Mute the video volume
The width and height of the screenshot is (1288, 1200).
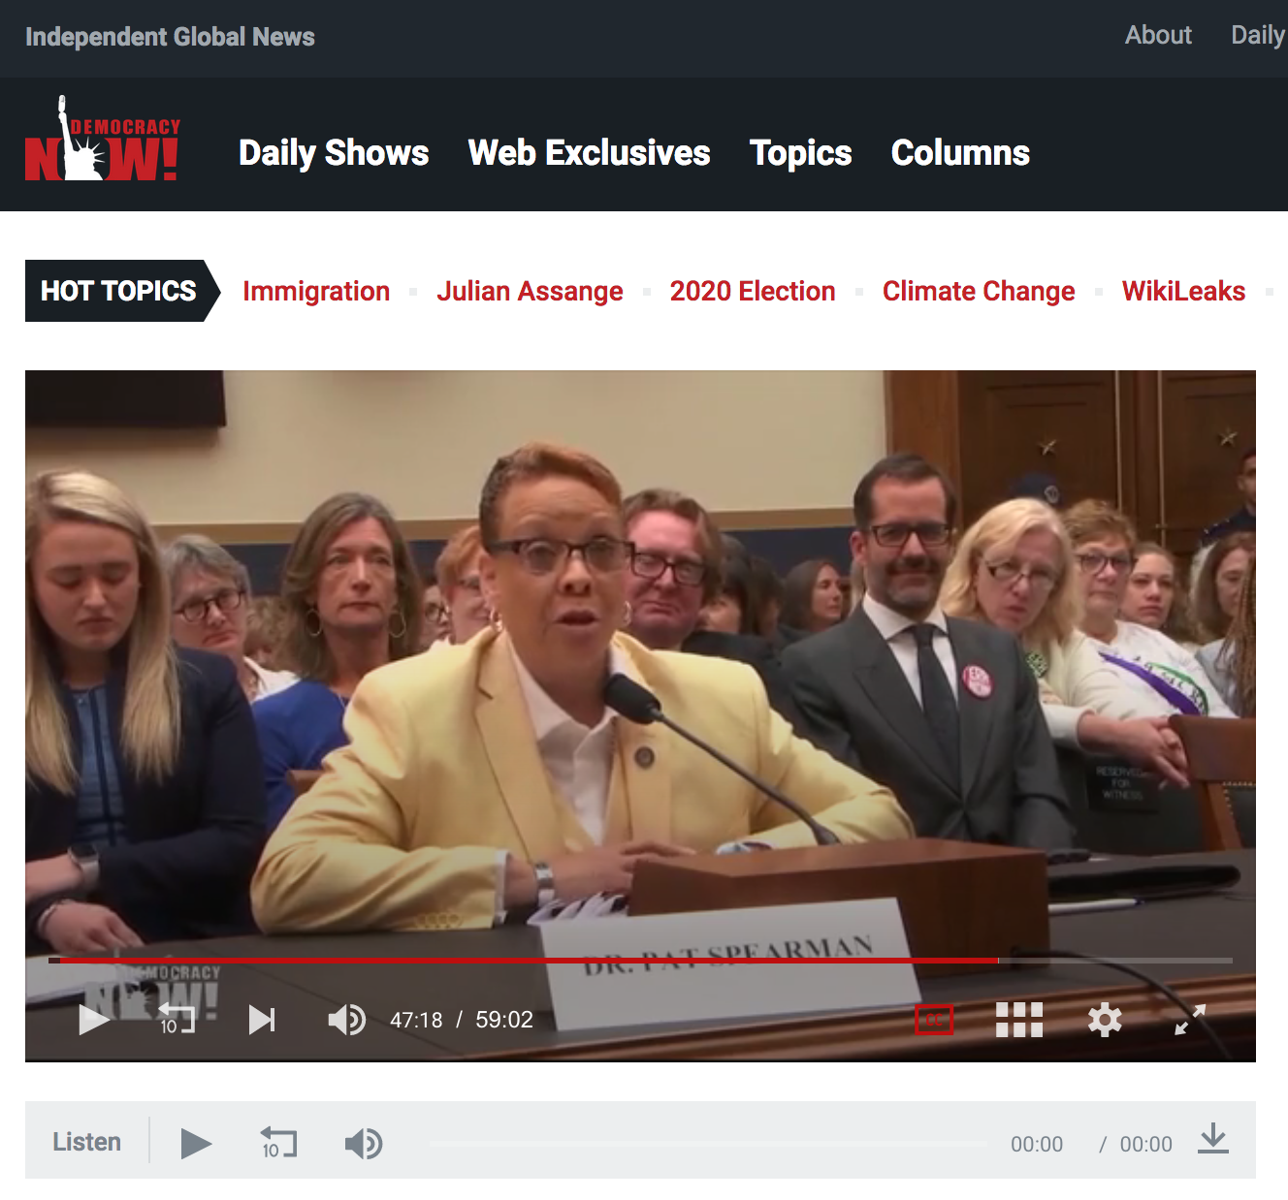pyautogui.click(x=346, y=1020)
